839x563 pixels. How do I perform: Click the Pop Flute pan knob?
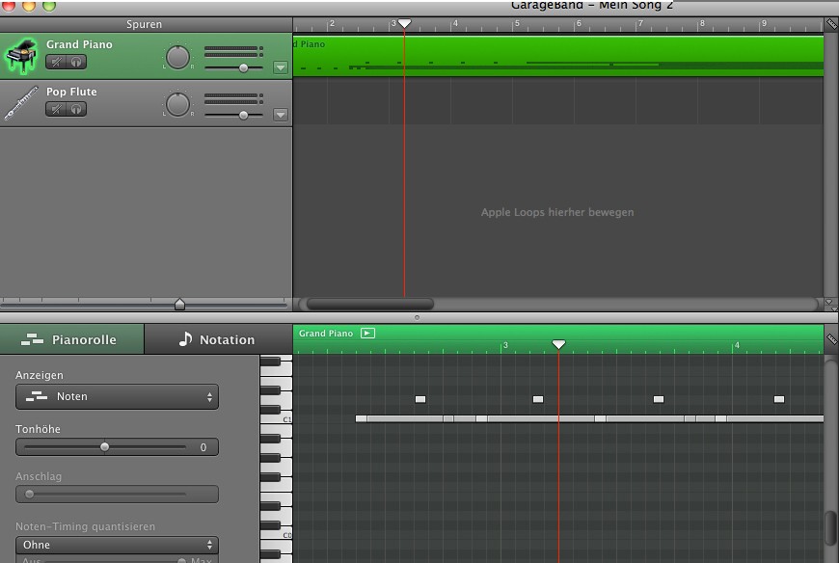pos(177,104)
